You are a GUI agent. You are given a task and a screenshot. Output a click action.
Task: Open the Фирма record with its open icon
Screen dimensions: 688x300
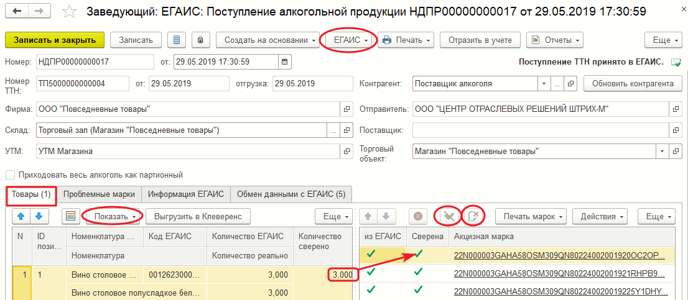click(346, 109)
